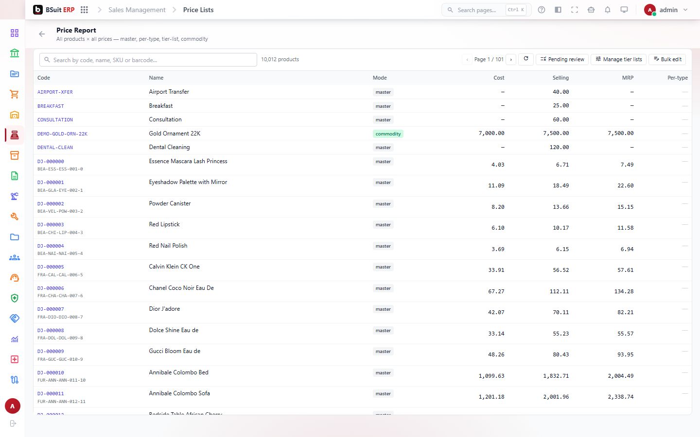
Task: Click the help question mark icon
Action: click(542, 10)
